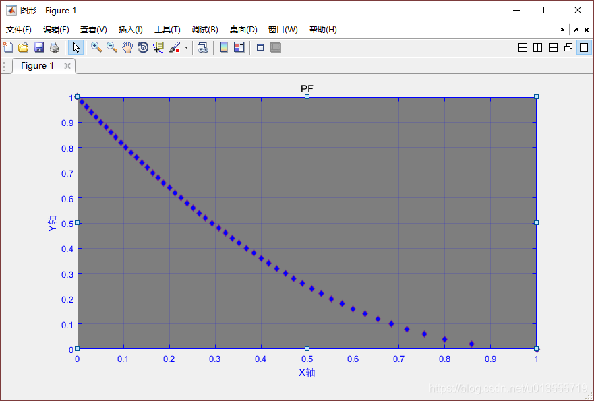The height and width of the screenshot is (401, 594).
Task: Click the top-center axes selection handle
Action: click(x=307, y=97)
